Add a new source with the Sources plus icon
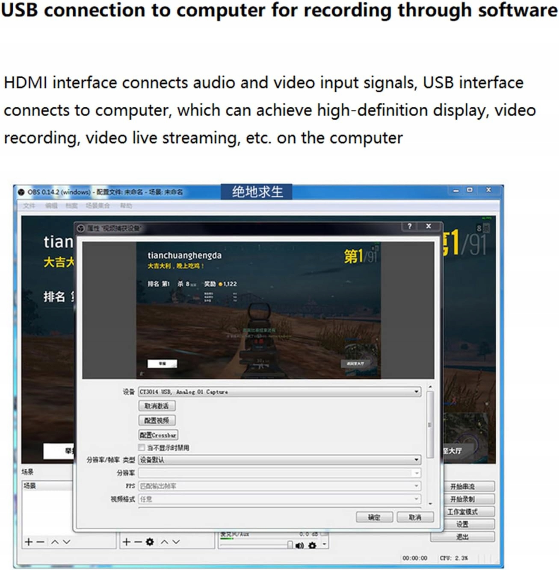Viewport: 559px width, 570px height. [127, 542]
